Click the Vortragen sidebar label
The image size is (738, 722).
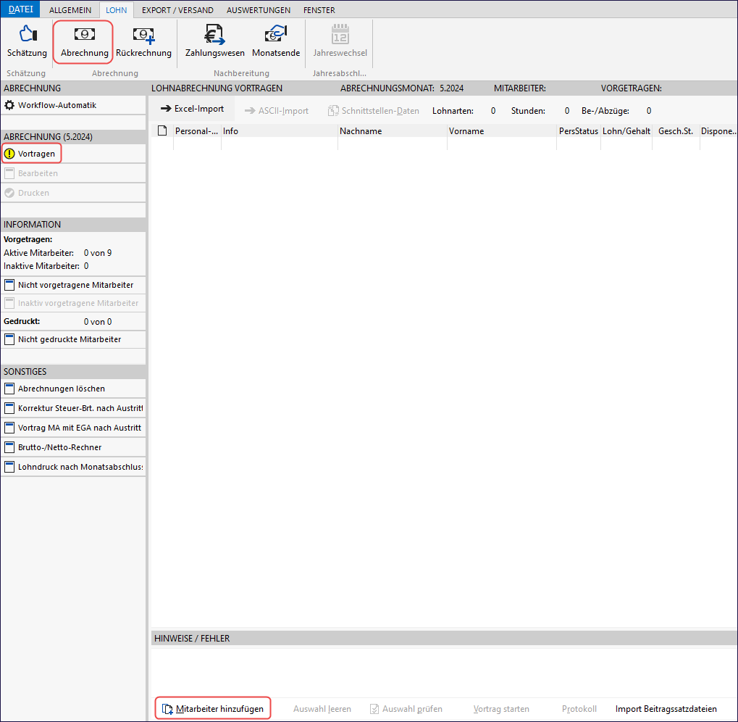[x=36, y=154]
